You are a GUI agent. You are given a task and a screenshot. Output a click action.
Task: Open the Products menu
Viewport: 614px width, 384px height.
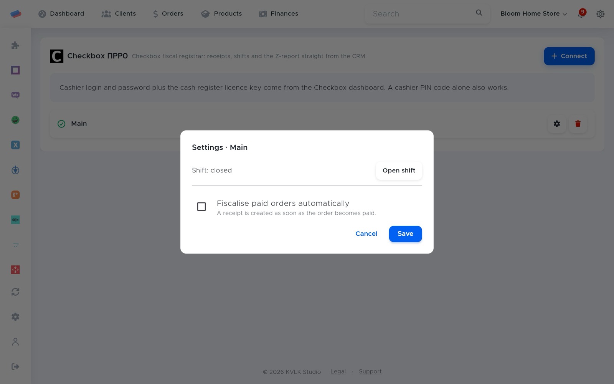[x=221, y=14]
